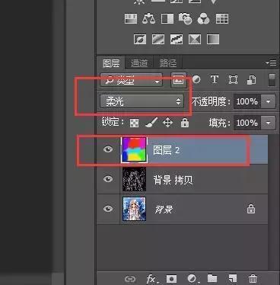Screen dimensions: 280x285
Task: Open the 柔光 blend mode dropdown
Action: point(142,101)
